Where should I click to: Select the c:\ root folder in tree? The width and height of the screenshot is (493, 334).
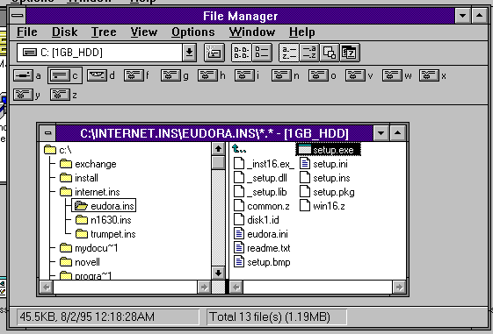pos(58,150)
